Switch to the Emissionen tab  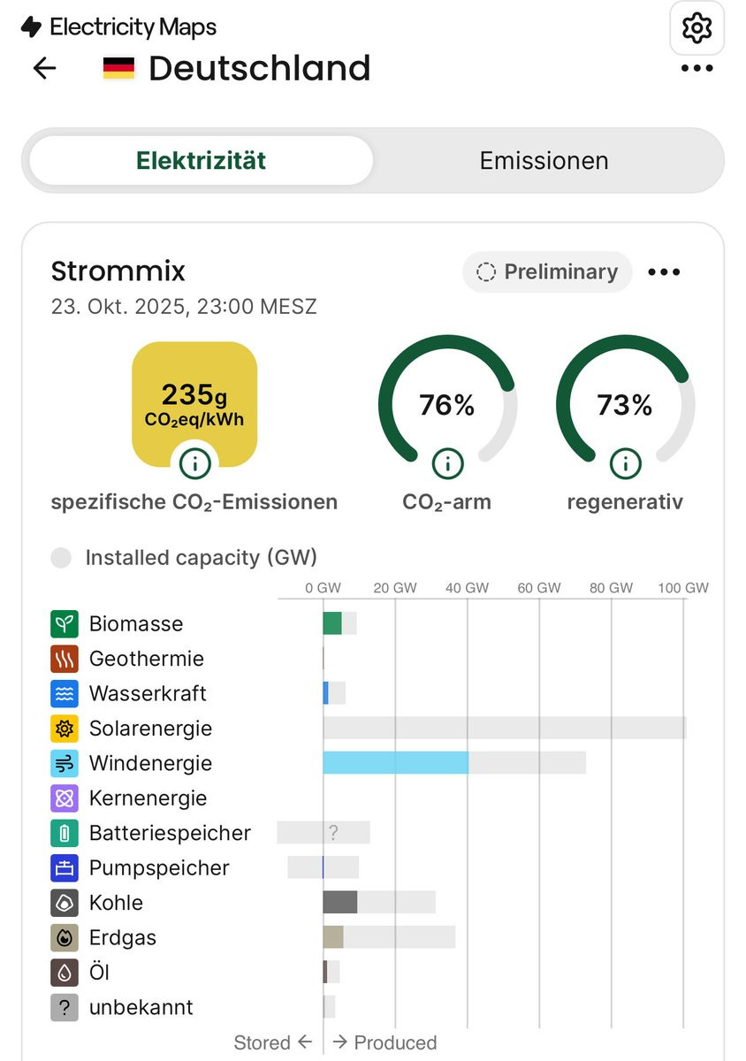click(x=544, y=160)
